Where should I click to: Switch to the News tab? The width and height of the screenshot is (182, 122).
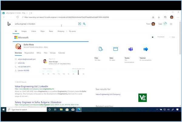tap(51, 31)
